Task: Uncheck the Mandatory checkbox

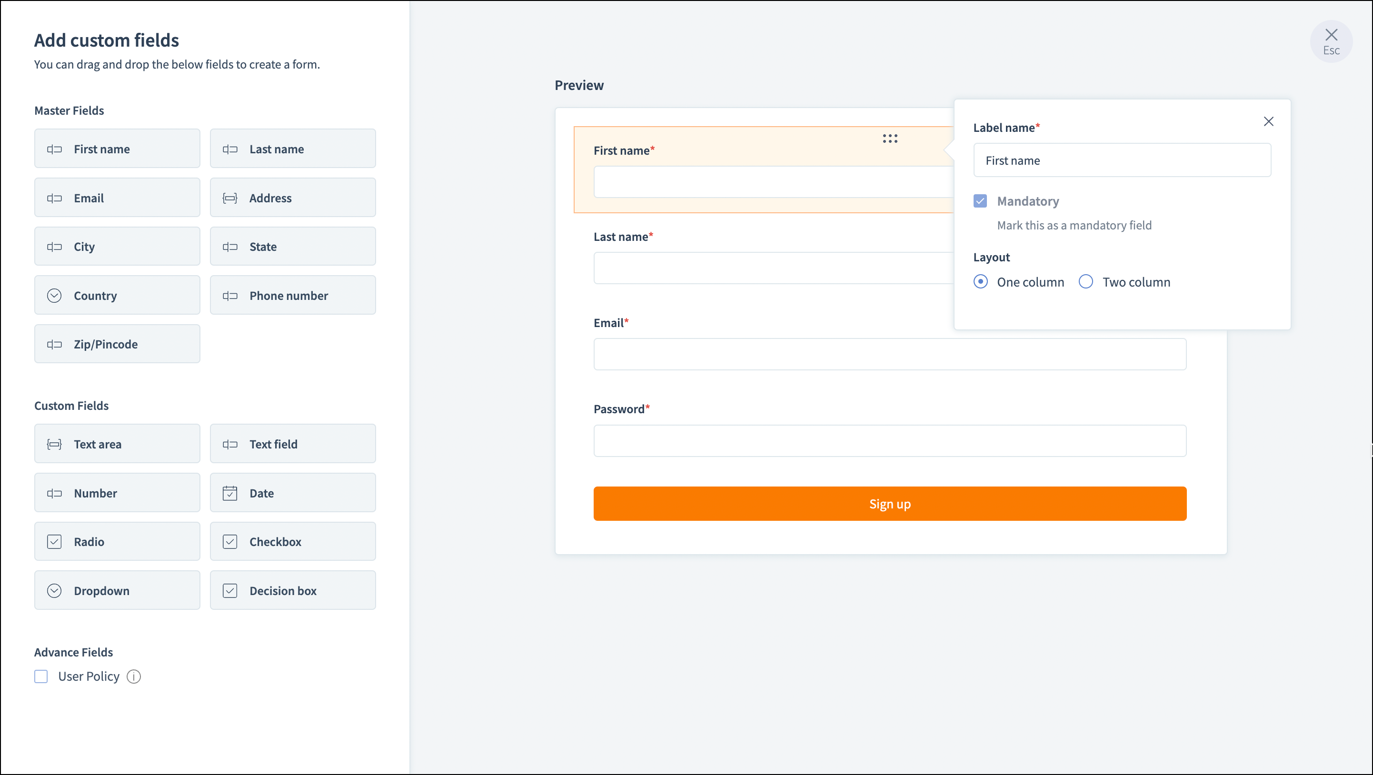Action: point(980,201)
